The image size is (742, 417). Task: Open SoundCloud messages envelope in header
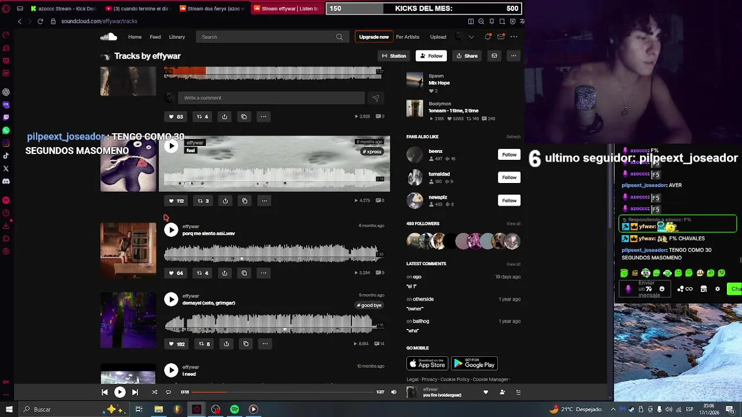click(501, 37)
